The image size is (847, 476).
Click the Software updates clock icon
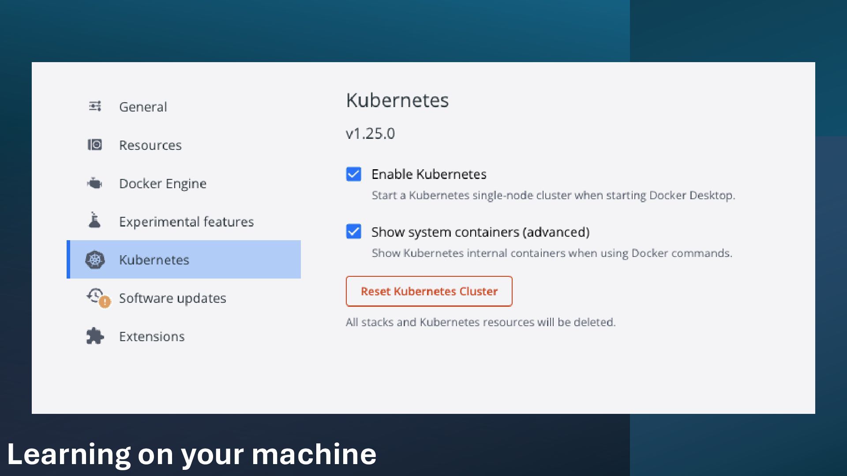[x=94, y=295]
